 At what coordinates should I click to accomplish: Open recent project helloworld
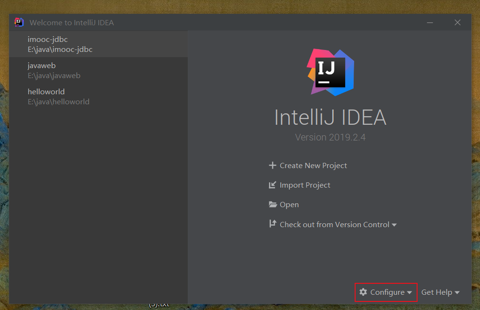[98, 97]
